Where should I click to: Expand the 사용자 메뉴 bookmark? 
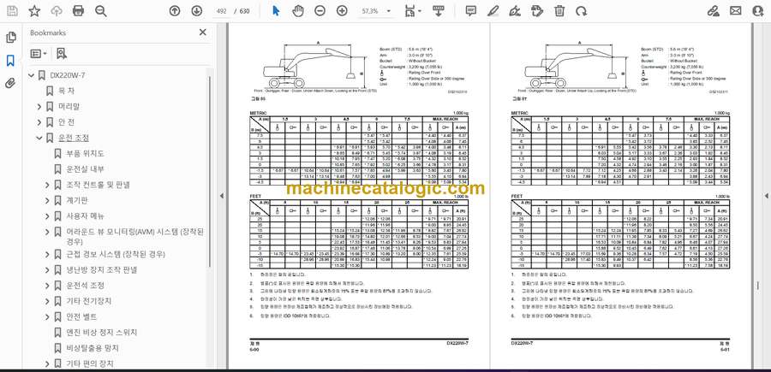pyautogui.click(x=47, y=216)
